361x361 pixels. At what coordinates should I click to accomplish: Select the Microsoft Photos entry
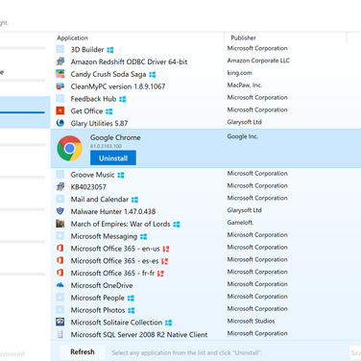click(98, 310)
